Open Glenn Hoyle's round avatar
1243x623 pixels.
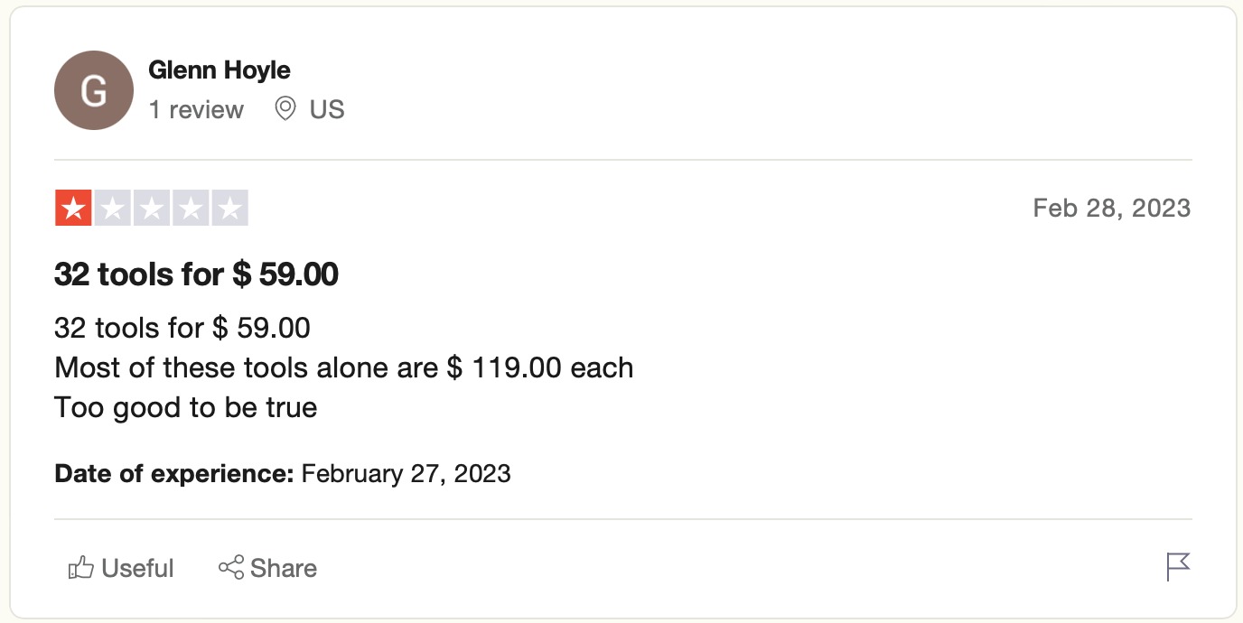[94, 90]
